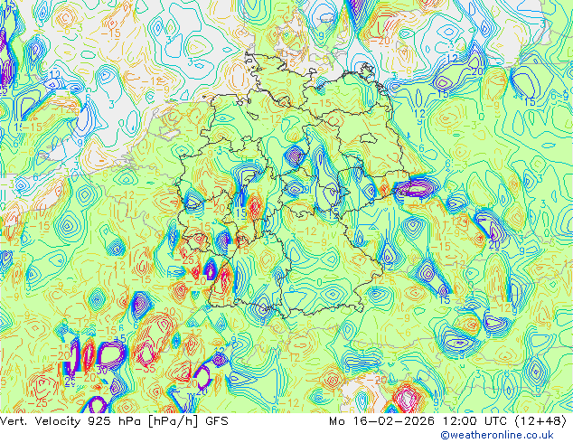This screenshot has height=443, width=573.
Task: Click the 'Vert. Velocity 925 hPa [hPa/h] GFS' caption
Action: point(114,421)
